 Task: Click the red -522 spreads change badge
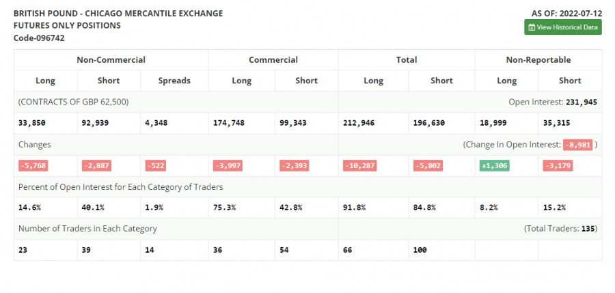pos(155,165)
